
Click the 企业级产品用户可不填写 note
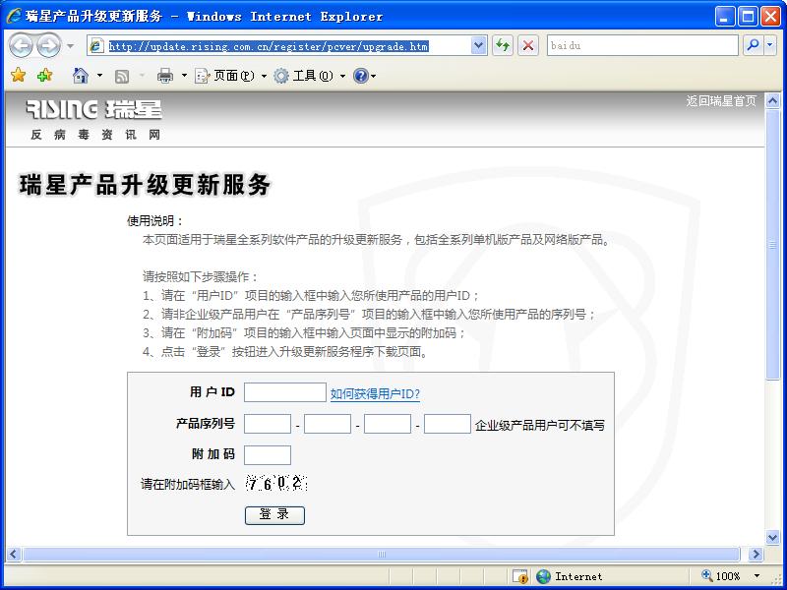[539, 426]
